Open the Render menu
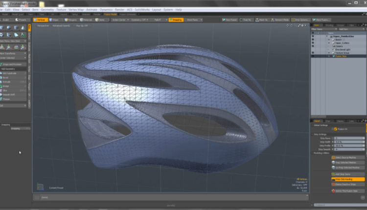Screen dimensions: 367x210 tap(120, 9)
